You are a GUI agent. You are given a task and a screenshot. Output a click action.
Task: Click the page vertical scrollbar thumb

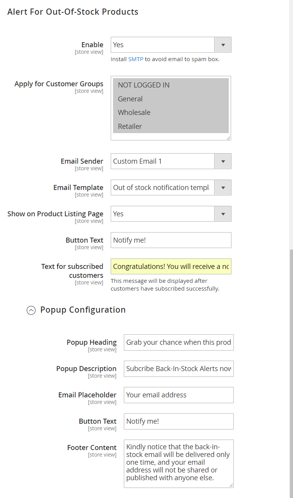[291, 371]
